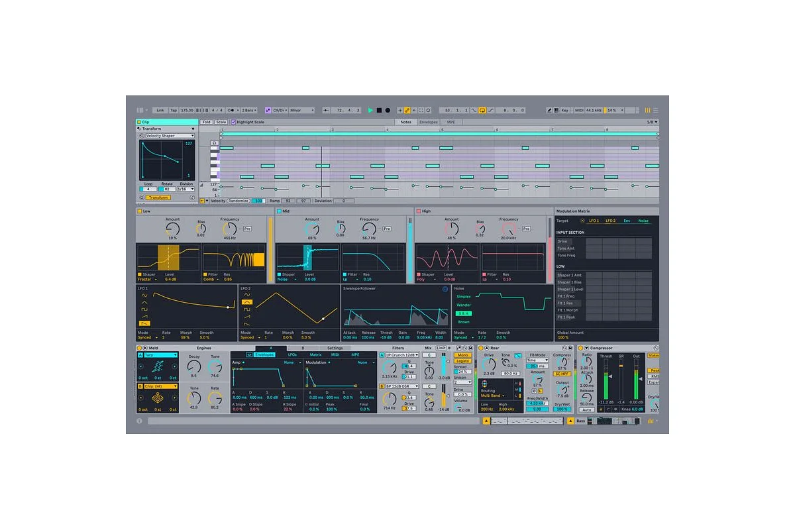Enable the pencil draw mode icon

click(551, 110)
